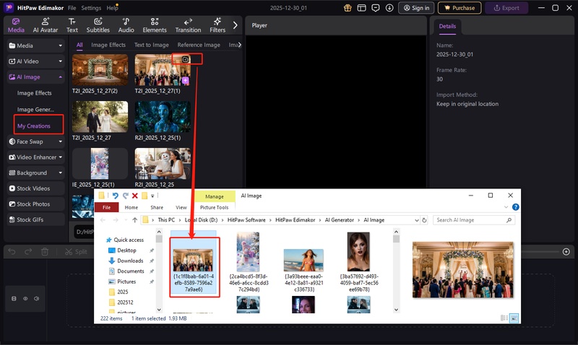This screenshot has width=578, height=345.
Task: Click the download center icon
Action: (390, 8)
